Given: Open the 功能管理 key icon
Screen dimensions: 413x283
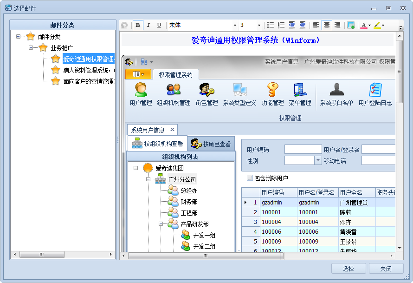Looking at the screenshot, I should point(272,94).
